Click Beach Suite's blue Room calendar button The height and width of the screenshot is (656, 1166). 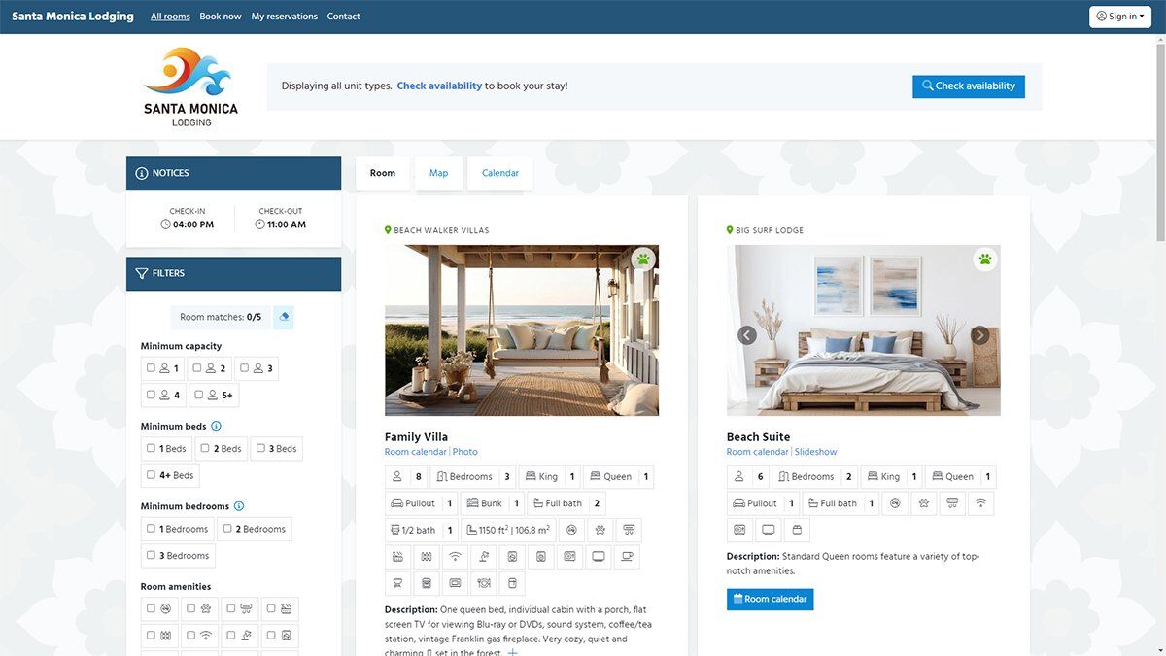(x=771, y=599)
